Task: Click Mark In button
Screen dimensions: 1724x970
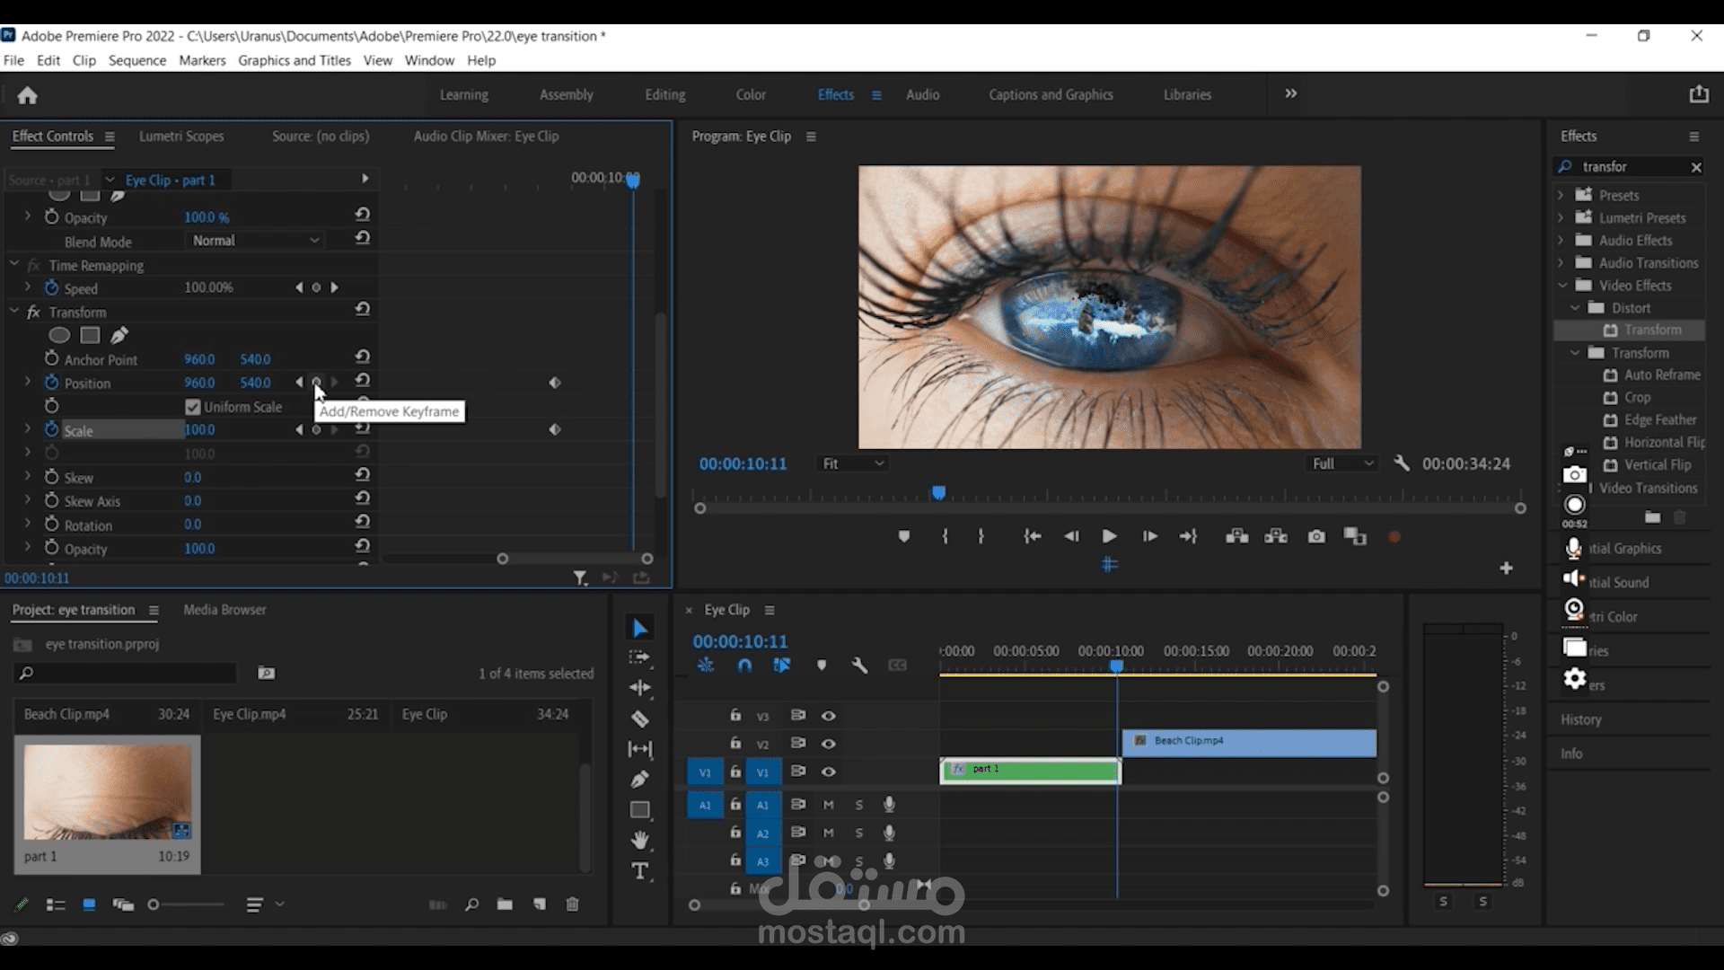Action: coord(946,536)
